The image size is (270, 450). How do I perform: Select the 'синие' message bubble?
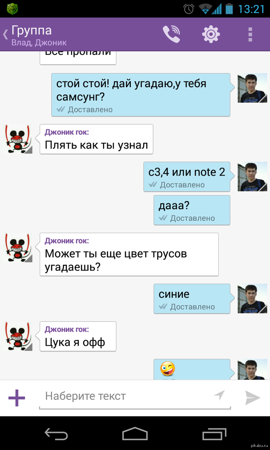click(x=192, y=299)
